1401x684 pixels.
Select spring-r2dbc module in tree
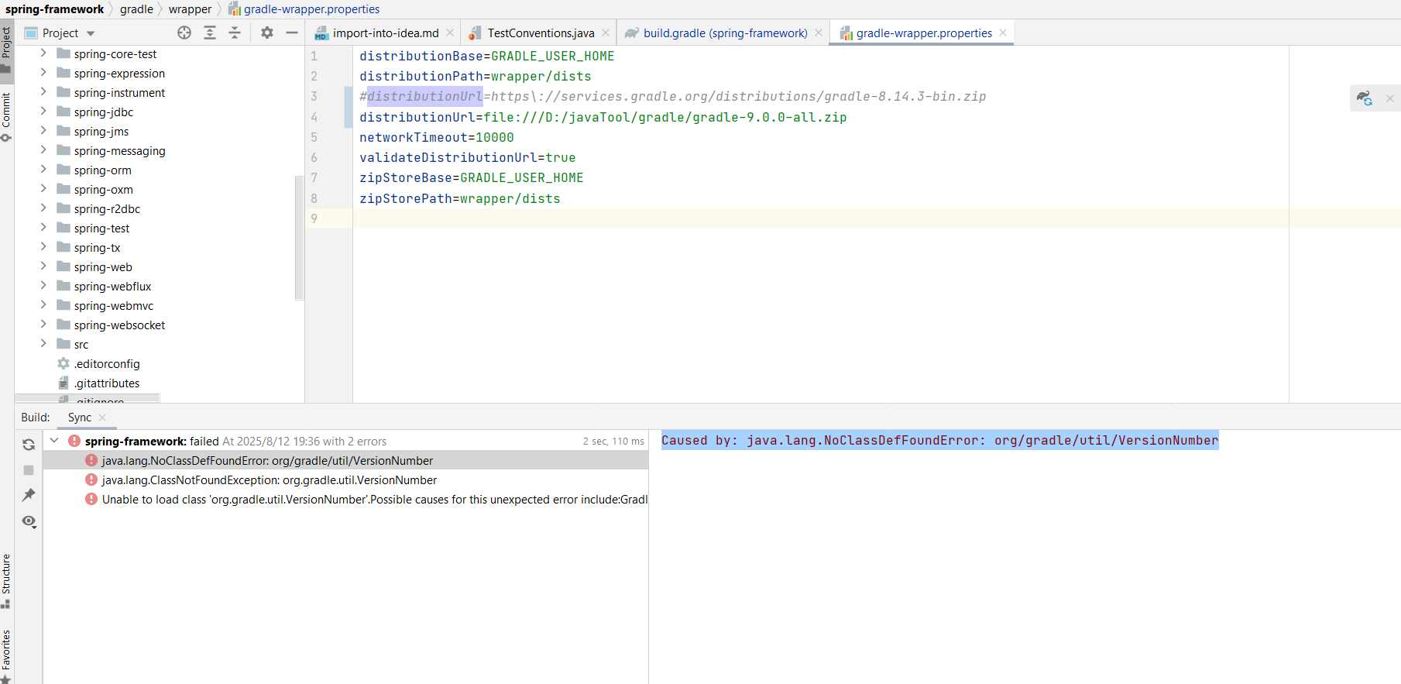click(107, 209)
